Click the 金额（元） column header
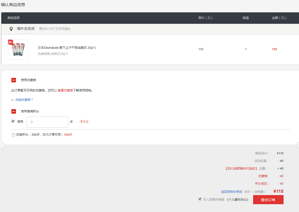299x212 pixels. [279, 18]
